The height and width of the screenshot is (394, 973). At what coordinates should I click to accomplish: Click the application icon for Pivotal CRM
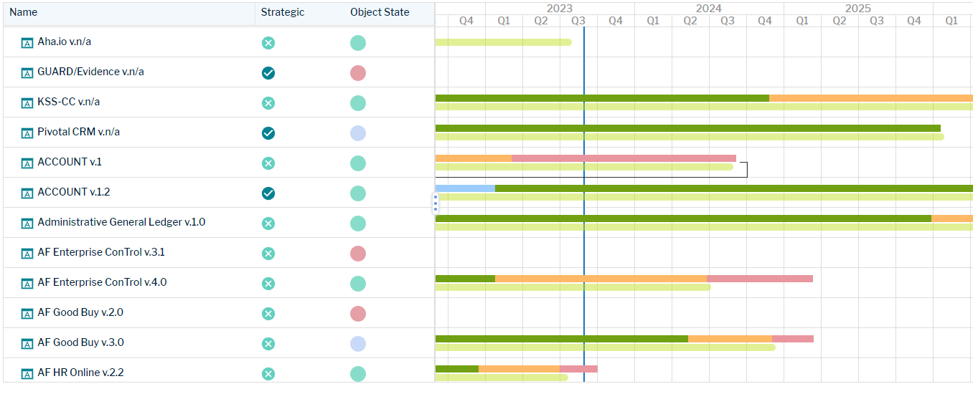(x=27, y=133)
